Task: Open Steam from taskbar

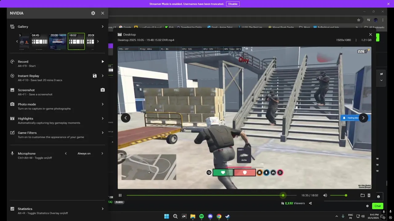Action: point(227,216)
